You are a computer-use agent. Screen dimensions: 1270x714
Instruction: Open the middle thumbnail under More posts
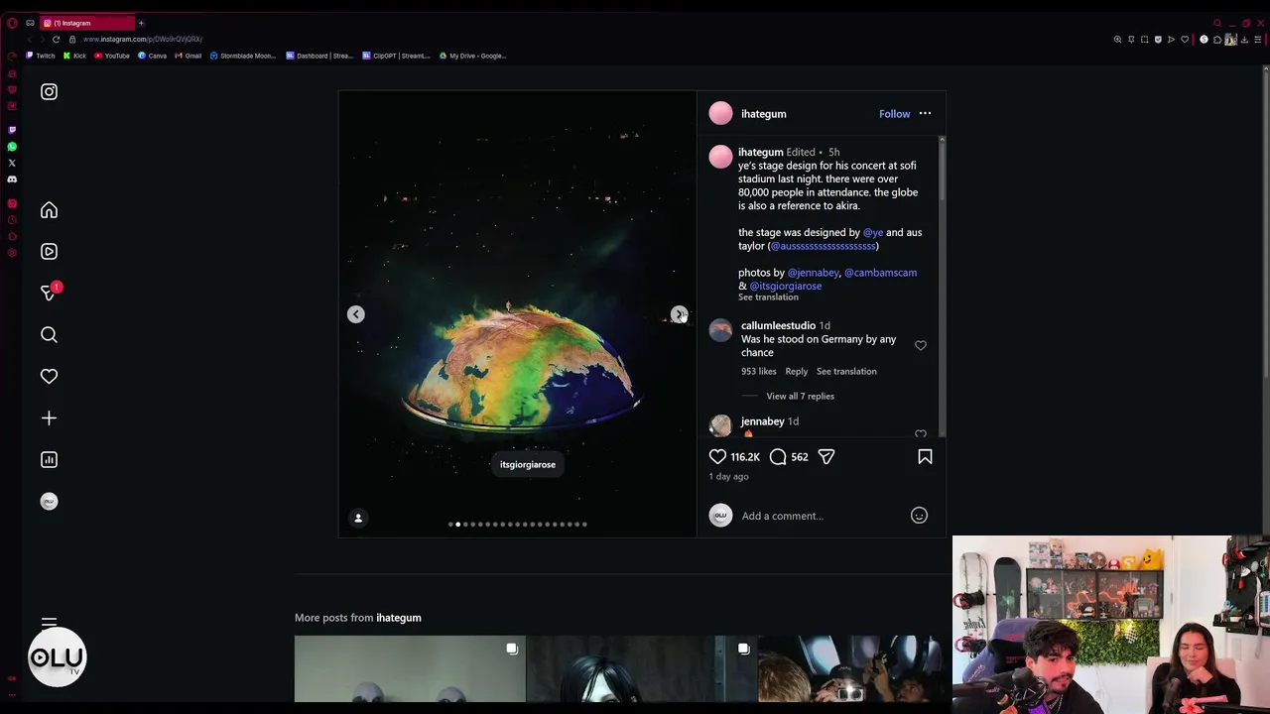[x=641, y=669]
